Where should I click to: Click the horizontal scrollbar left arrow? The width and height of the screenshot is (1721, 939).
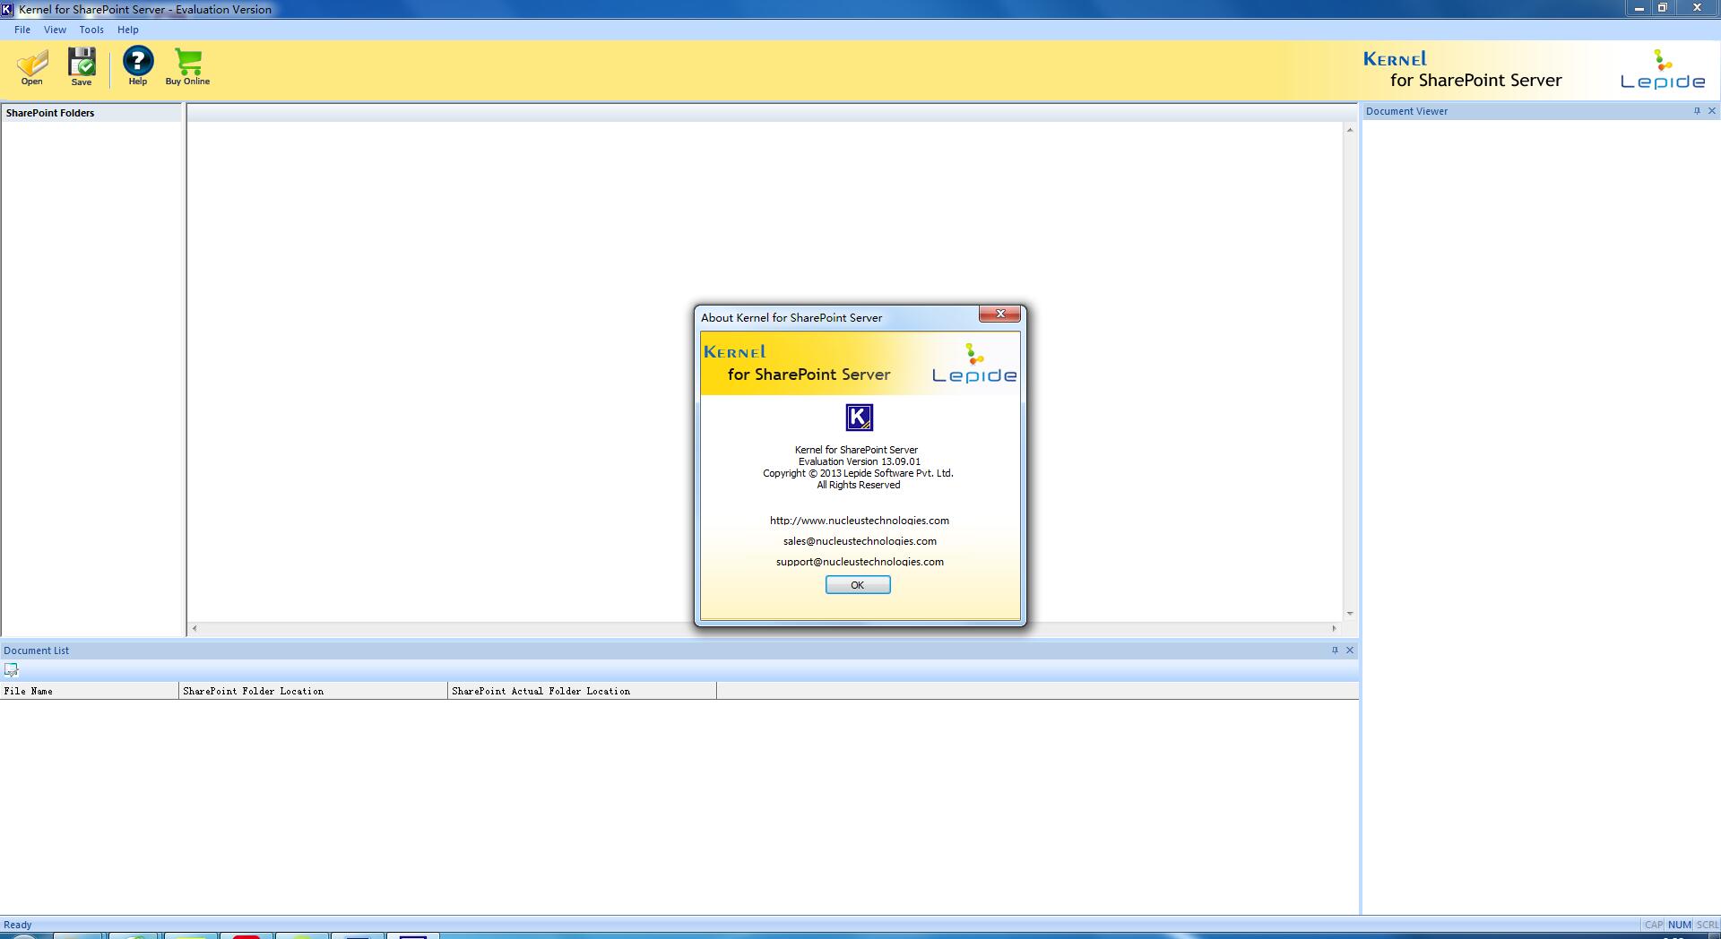[195, 629]
